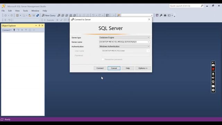Click the wrench properties icon in toolbar
The image size is (222, 125).
(x=161, y=15)
